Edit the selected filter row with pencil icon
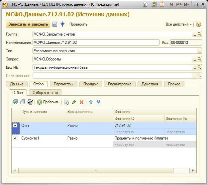Screen dimensions: 208x185 pyautogui.click(x=74, y=102)
